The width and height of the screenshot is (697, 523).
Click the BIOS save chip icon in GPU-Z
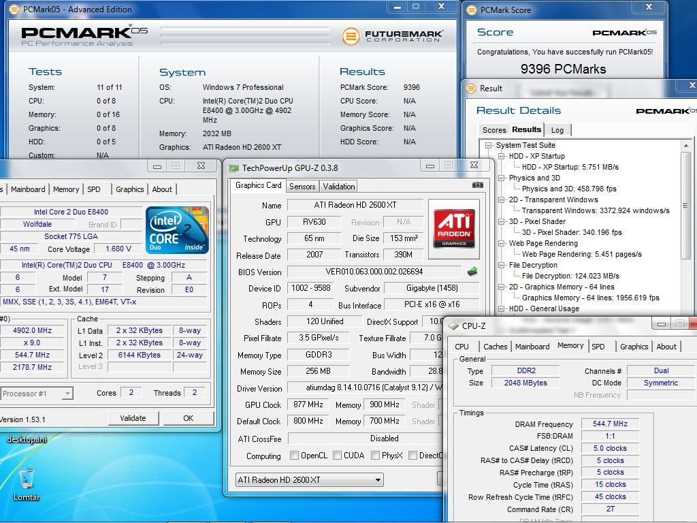pos(472,271)
